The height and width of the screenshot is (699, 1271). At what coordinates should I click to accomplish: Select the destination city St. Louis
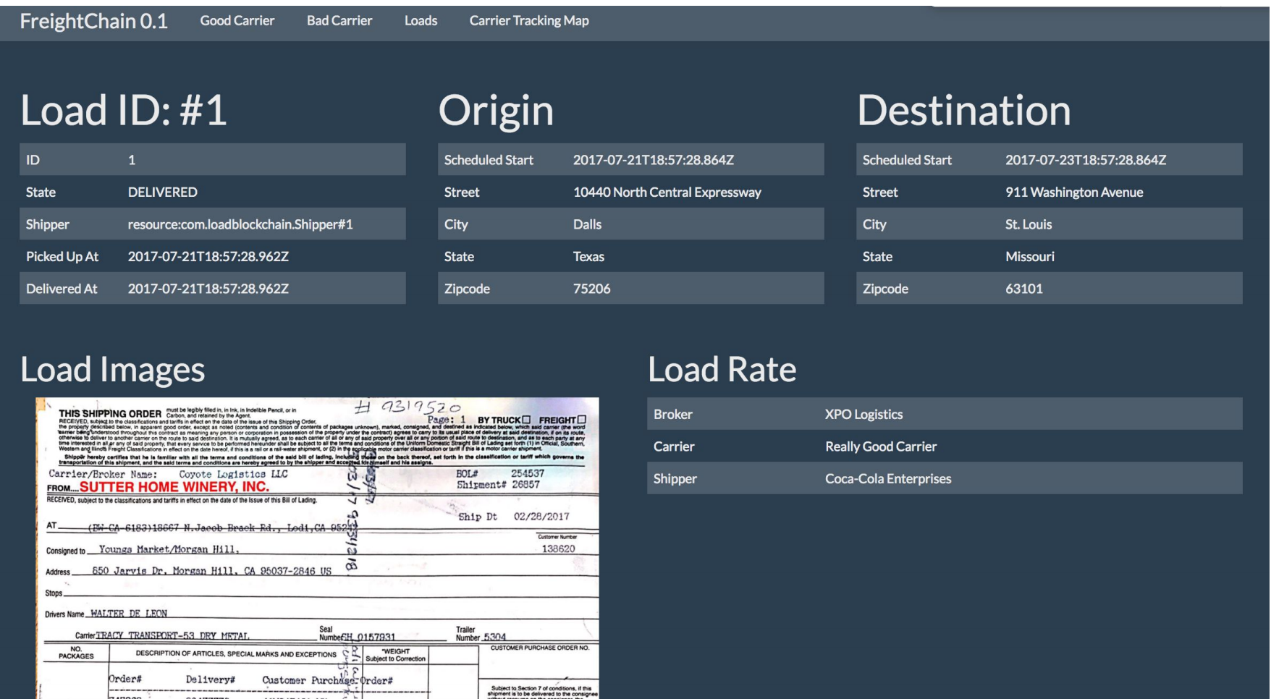(1029, 224)
